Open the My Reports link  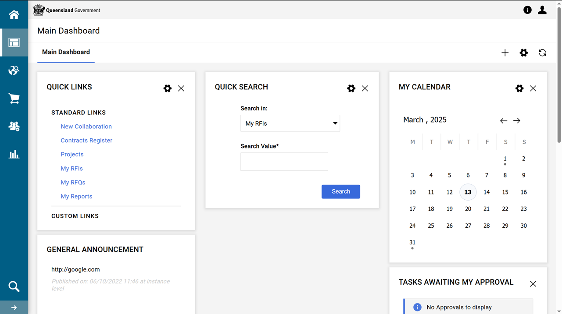click(x=76, y=197)
